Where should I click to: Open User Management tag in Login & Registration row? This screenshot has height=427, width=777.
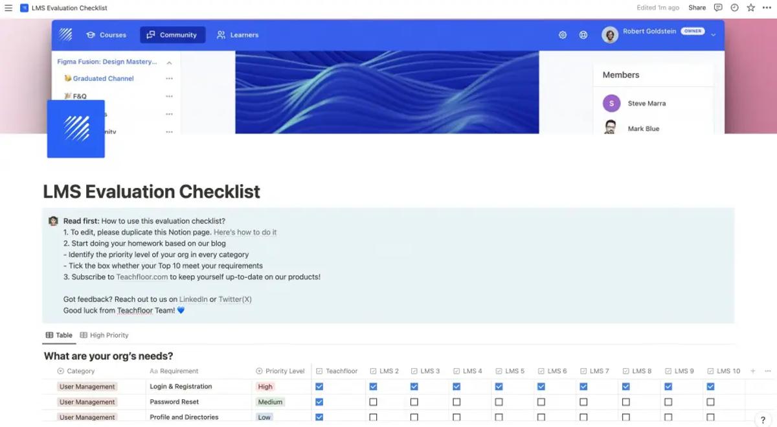[x=87, y=387]
